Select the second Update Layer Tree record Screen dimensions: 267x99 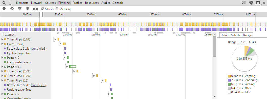coord(19,90)
